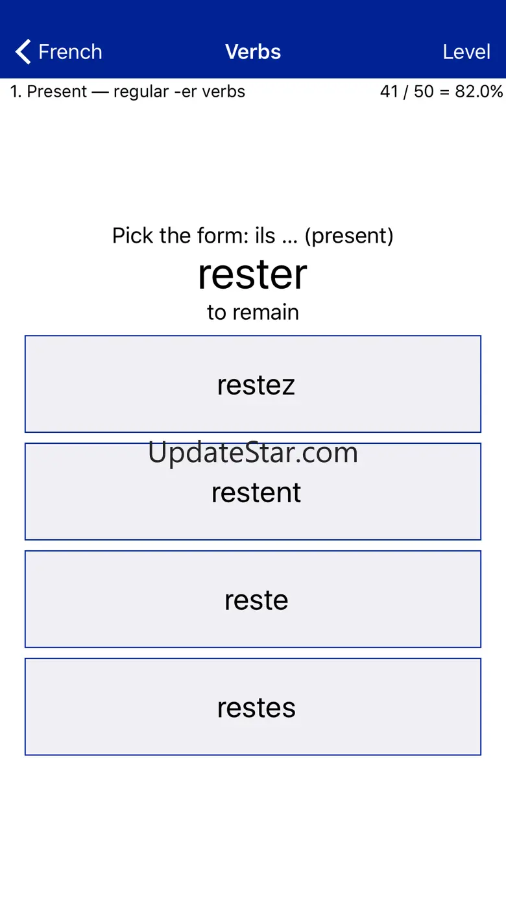Click the lesson title 'Present — regular -er verbs'

point(136,91)
